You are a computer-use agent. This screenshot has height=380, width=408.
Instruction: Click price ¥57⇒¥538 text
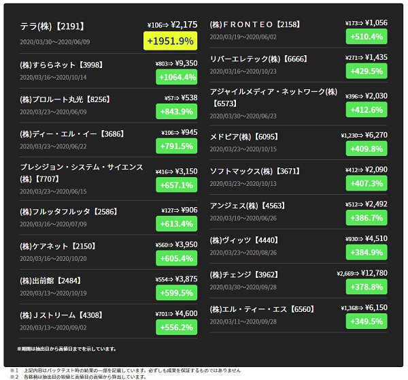pos(181,98)
